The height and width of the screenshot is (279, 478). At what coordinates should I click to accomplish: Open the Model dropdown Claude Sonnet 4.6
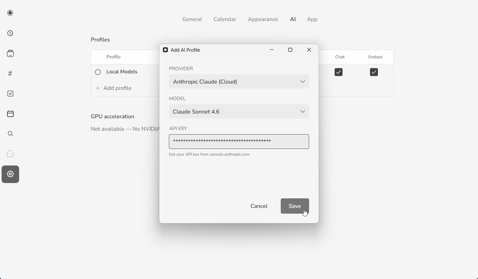tap(239, 112)
